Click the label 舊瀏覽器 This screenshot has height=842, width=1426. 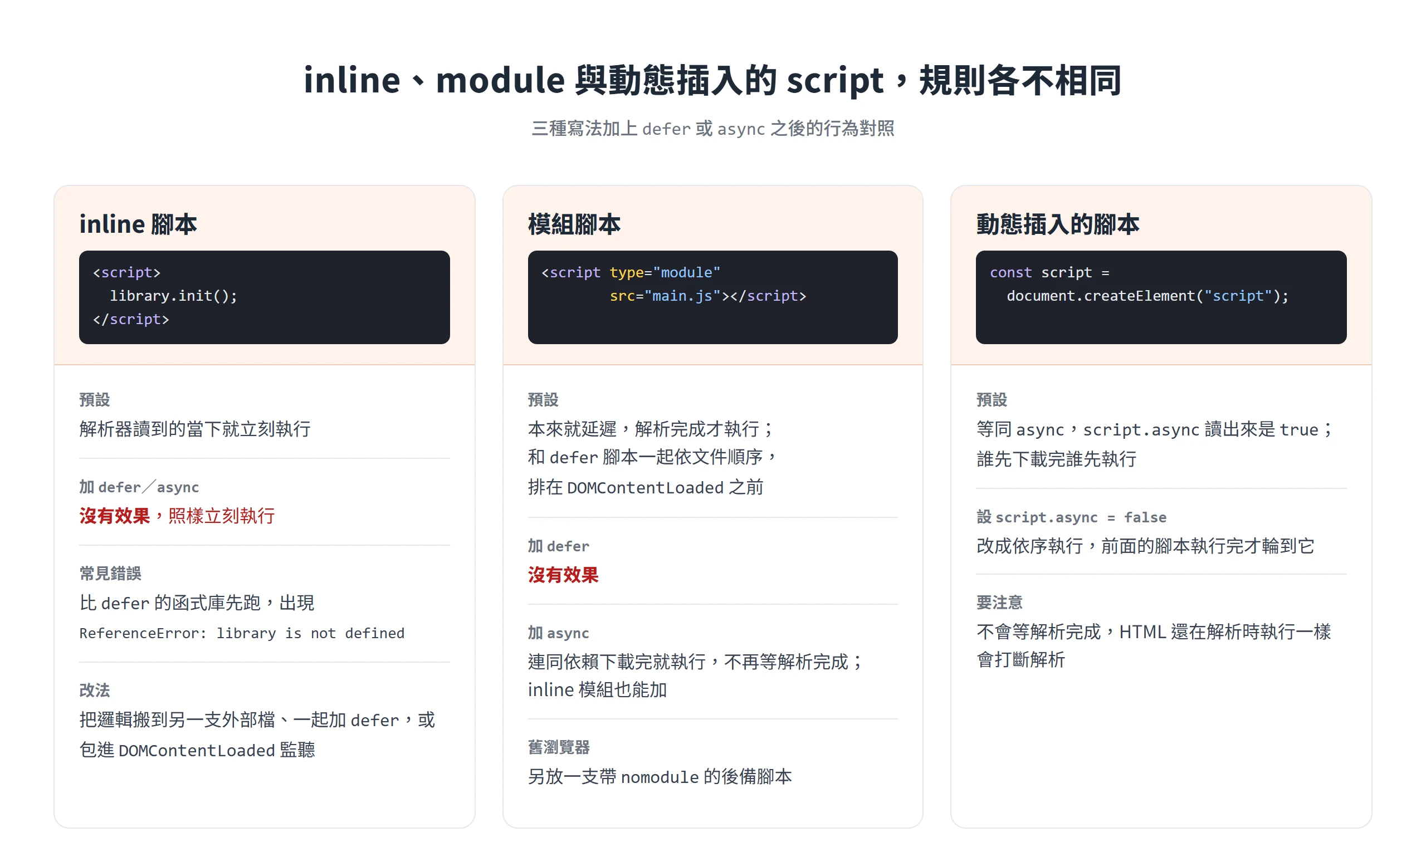click(x=559, y=748)
